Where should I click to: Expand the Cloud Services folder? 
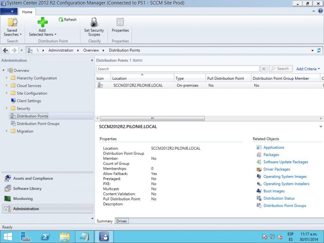coord(6,85)
